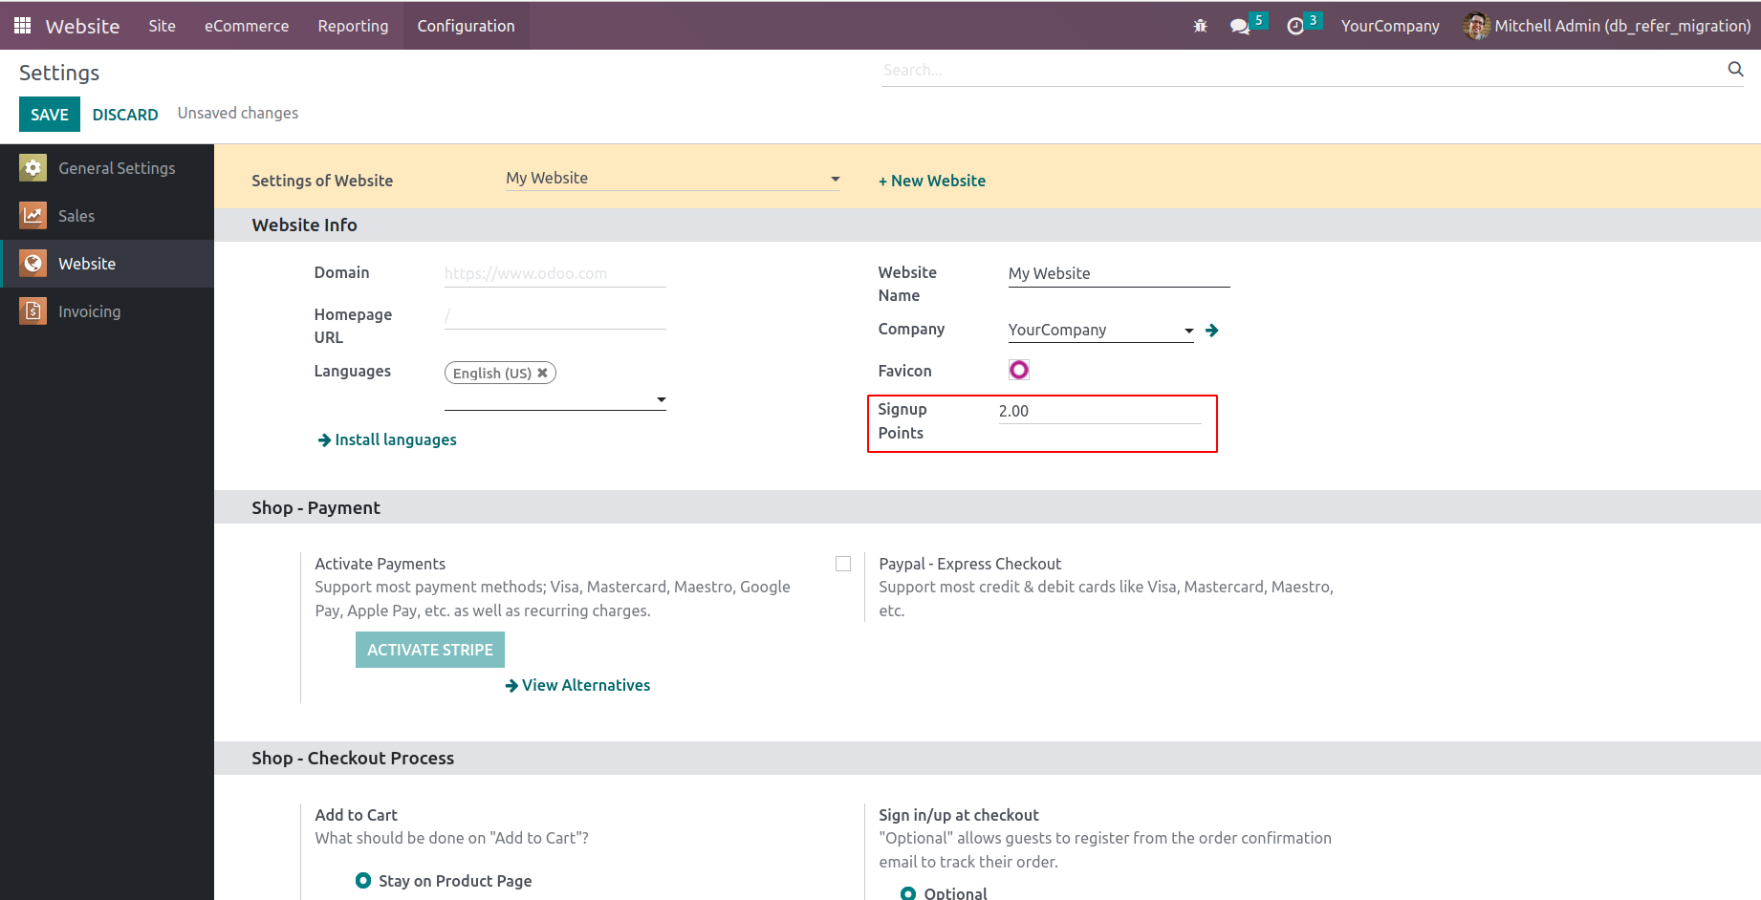Screen dimensions: 1761x900
Task: Open the Reporting menu
Action: click(353, 26)
